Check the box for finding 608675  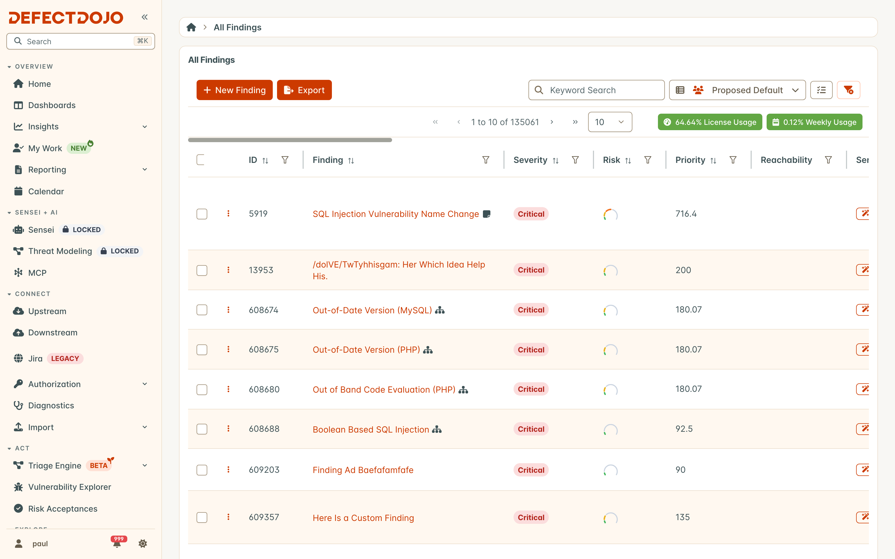click(x=202, y=350)
